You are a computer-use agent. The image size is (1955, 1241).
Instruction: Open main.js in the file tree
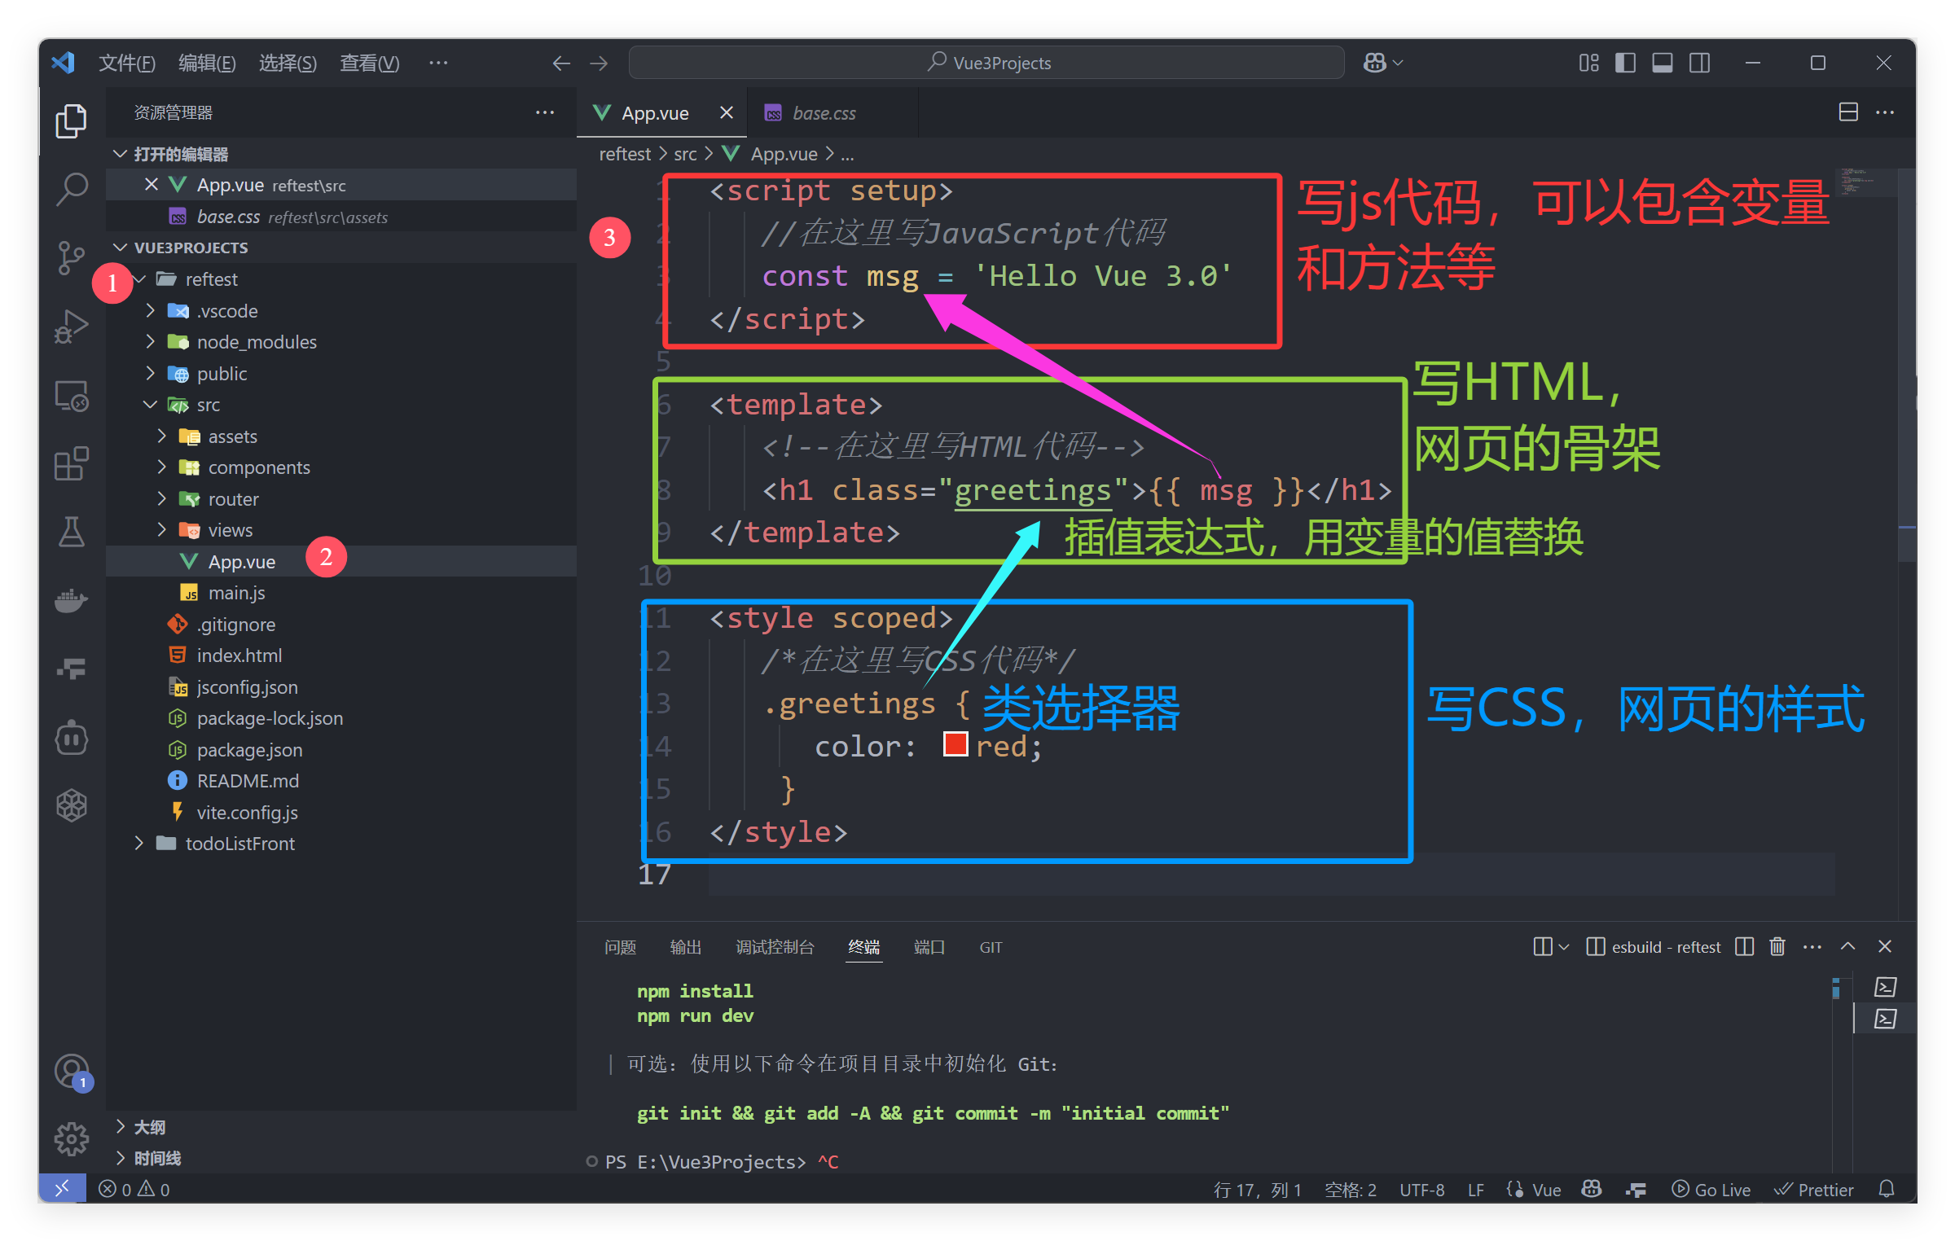point(342,593)
